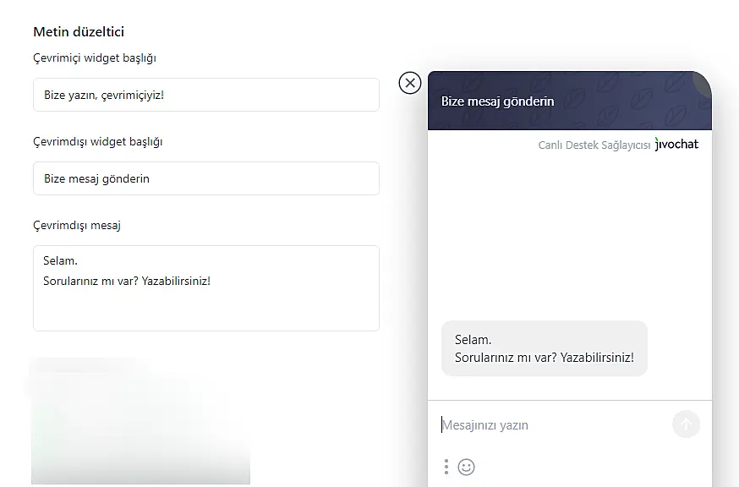
Task: Focus the Çevrimdışı mesaj textarea
Action: [206, 288]
